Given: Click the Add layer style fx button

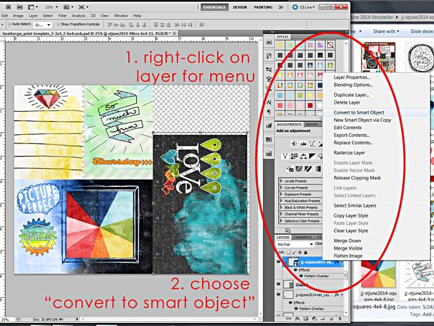Looking at the screenshot, I should point(298,319).
